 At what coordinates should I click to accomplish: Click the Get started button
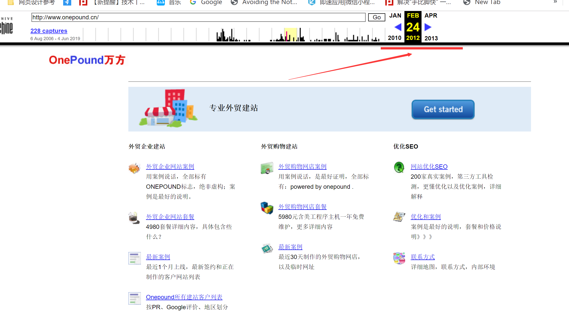443,109
